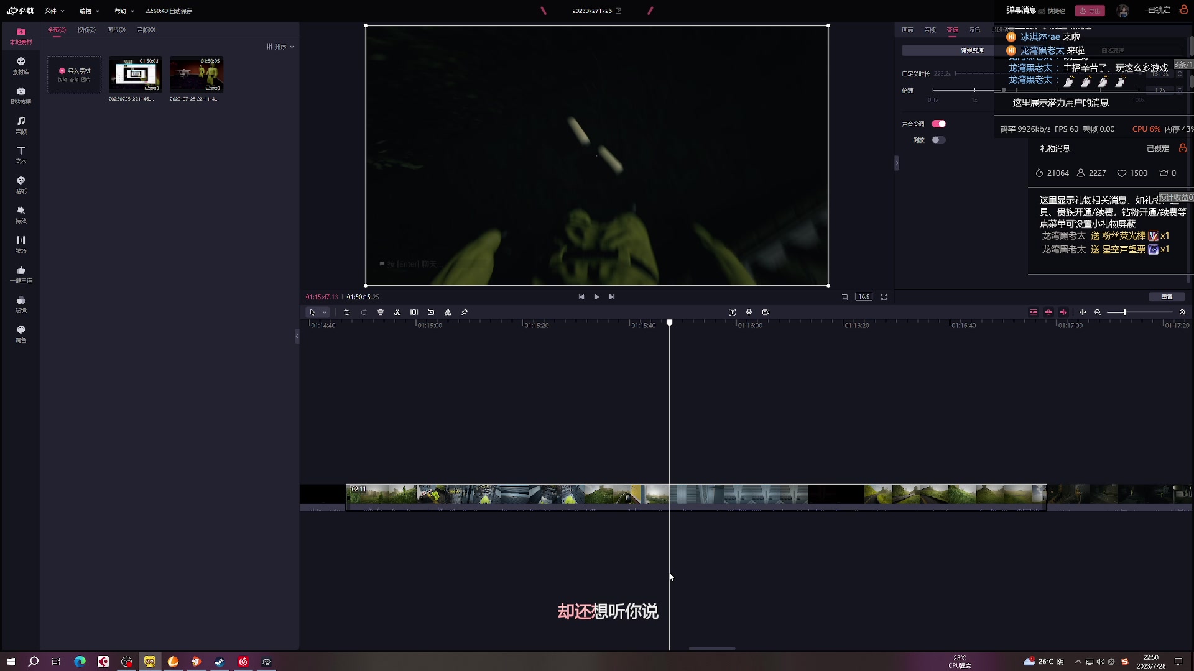Switch to the 画面 properties tab

(908, 30)
